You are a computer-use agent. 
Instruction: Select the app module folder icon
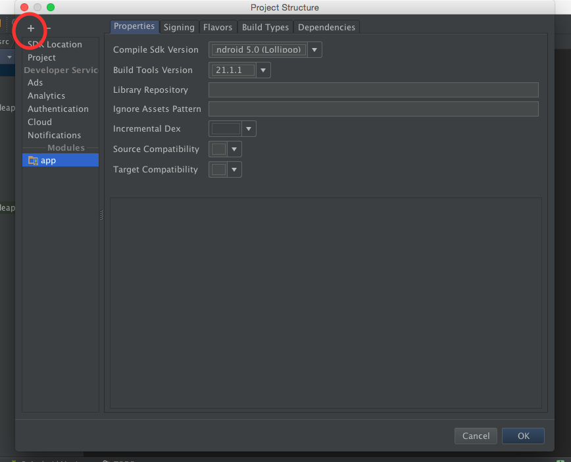click(33, 161)
